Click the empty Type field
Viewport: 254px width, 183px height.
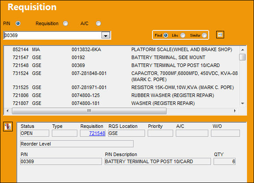coord(65,133)
